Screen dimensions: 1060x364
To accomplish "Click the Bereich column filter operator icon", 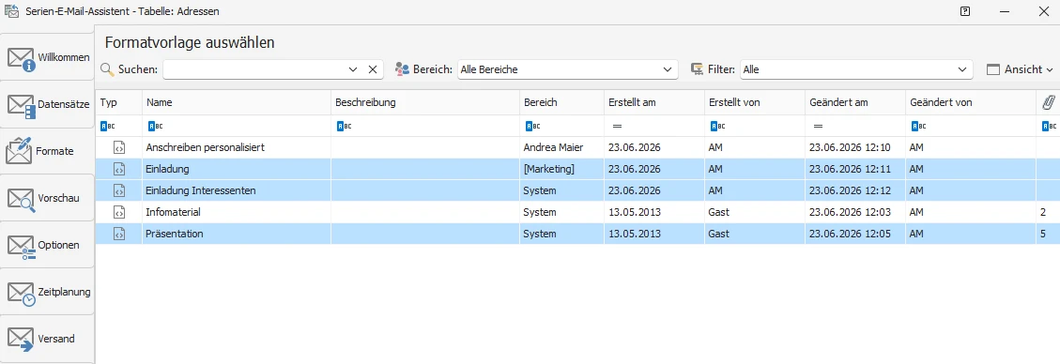I will 532,126.
